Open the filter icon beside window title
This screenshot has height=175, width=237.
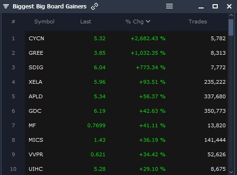(6, 7)
